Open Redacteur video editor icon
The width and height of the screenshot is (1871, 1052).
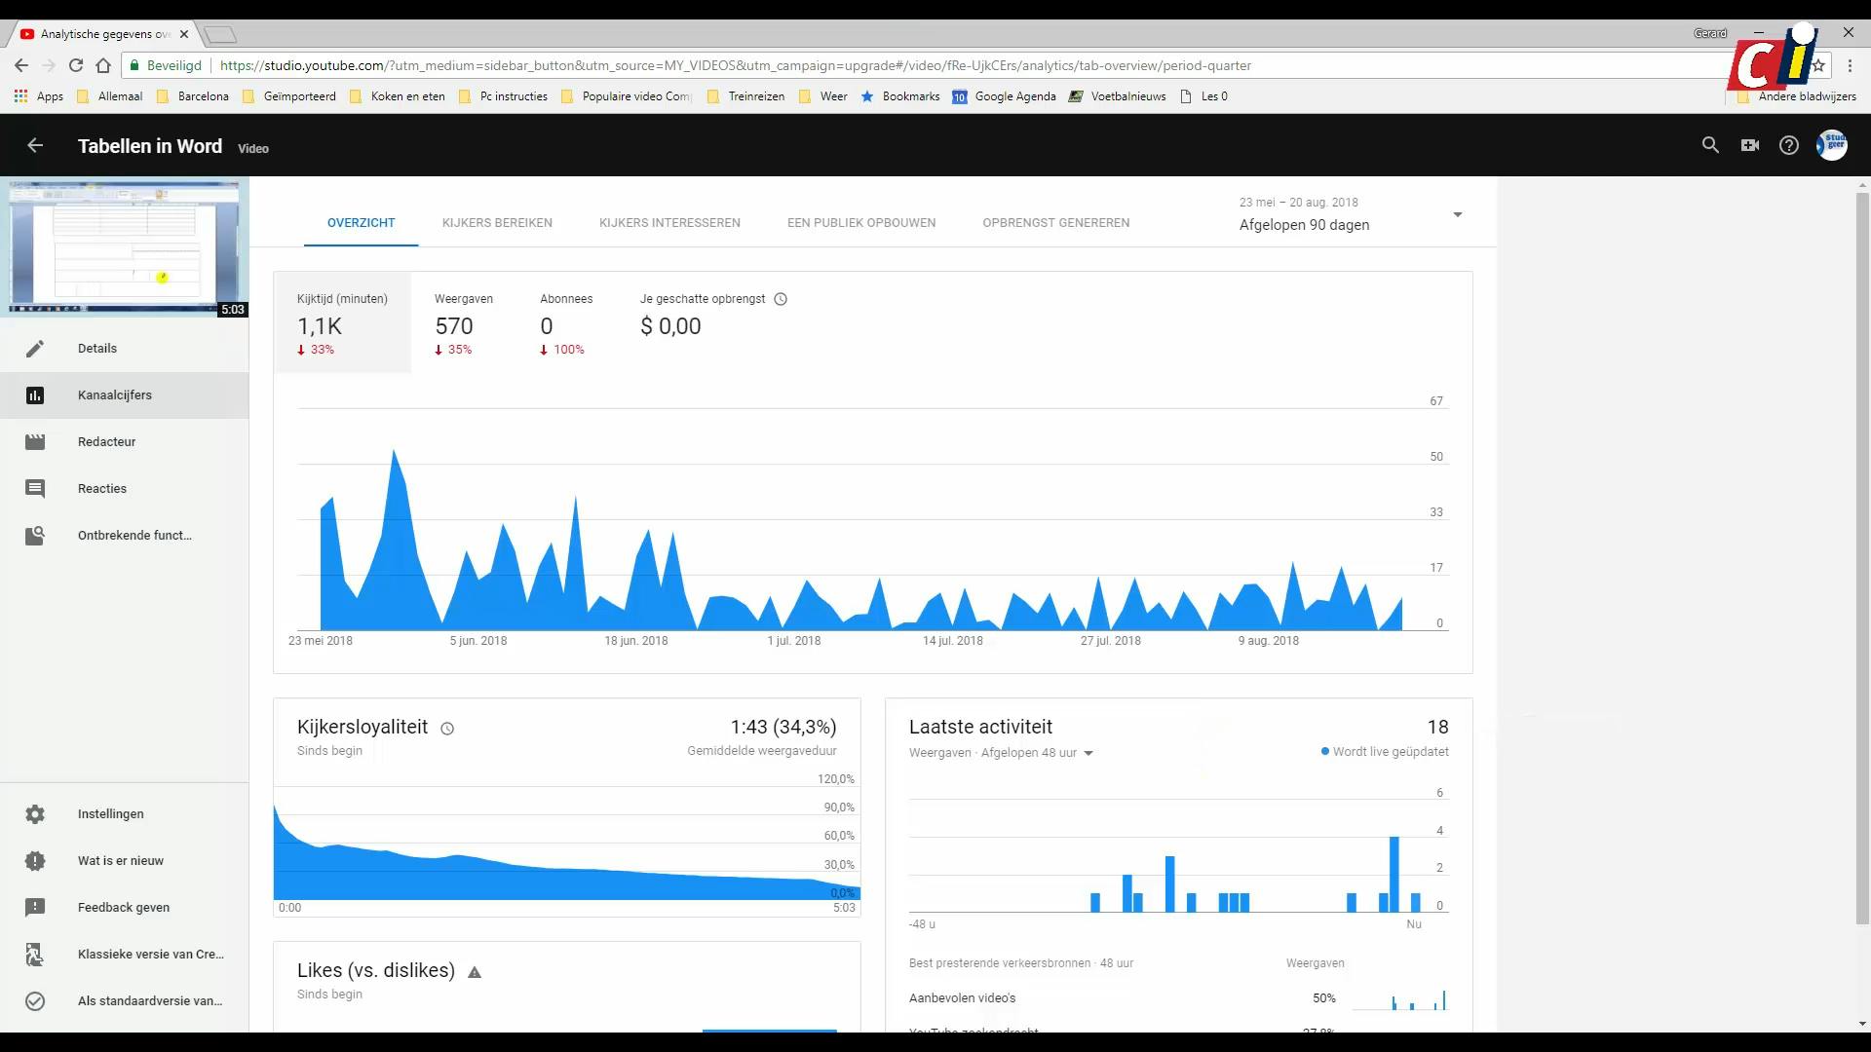35,442
